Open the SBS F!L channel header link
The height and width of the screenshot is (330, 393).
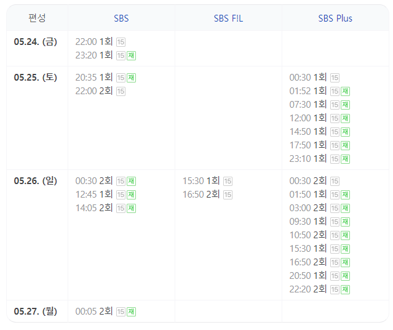coord(228,18)
